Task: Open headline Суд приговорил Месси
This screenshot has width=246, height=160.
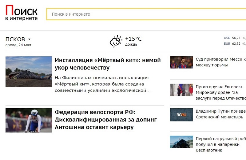Action: (x=221, y=62)
